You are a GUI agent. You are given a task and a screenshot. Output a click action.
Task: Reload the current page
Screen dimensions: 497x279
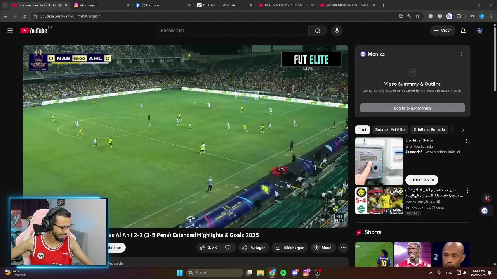24,16
